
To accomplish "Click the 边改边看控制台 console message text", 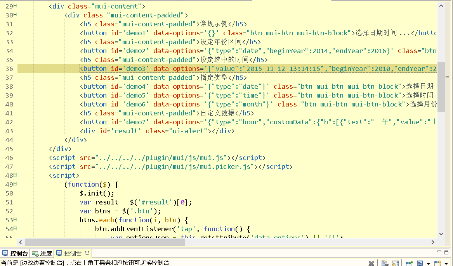I will [42, 263].
